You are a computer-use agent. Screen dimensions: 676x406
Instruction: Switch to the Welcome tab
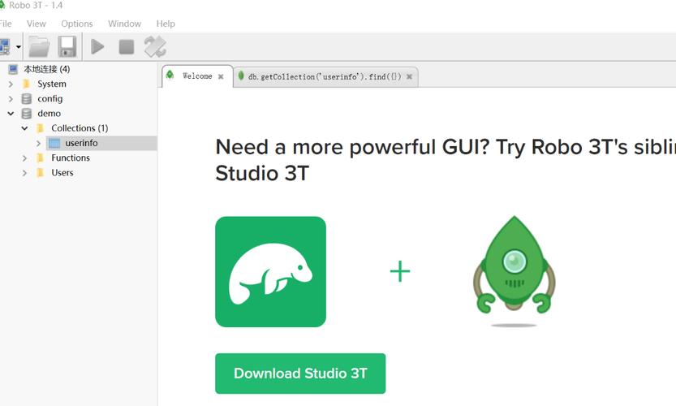click(197, 76)
